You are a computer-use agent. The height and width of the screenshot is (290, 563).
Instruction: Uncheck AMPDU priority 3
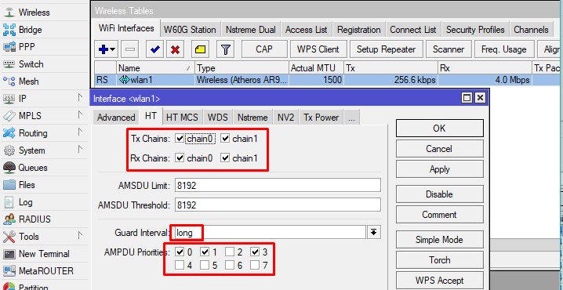pyautogui.click(x=255, y=252)
